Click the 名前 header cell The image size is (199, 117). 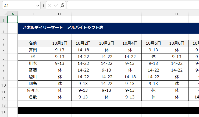click(x=33, y=44)
